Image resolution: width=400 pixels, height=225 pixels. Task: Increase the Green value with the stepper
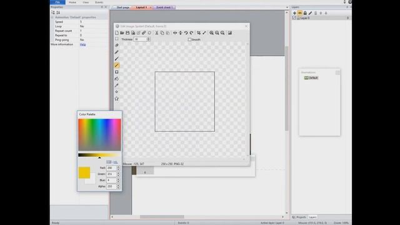(118, 173)
